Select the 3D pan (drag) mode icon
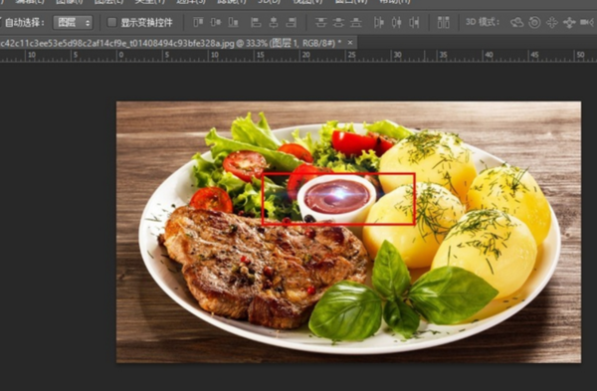Screen dimensions: 597x391 pyautogui.click(x=552, y=23)
